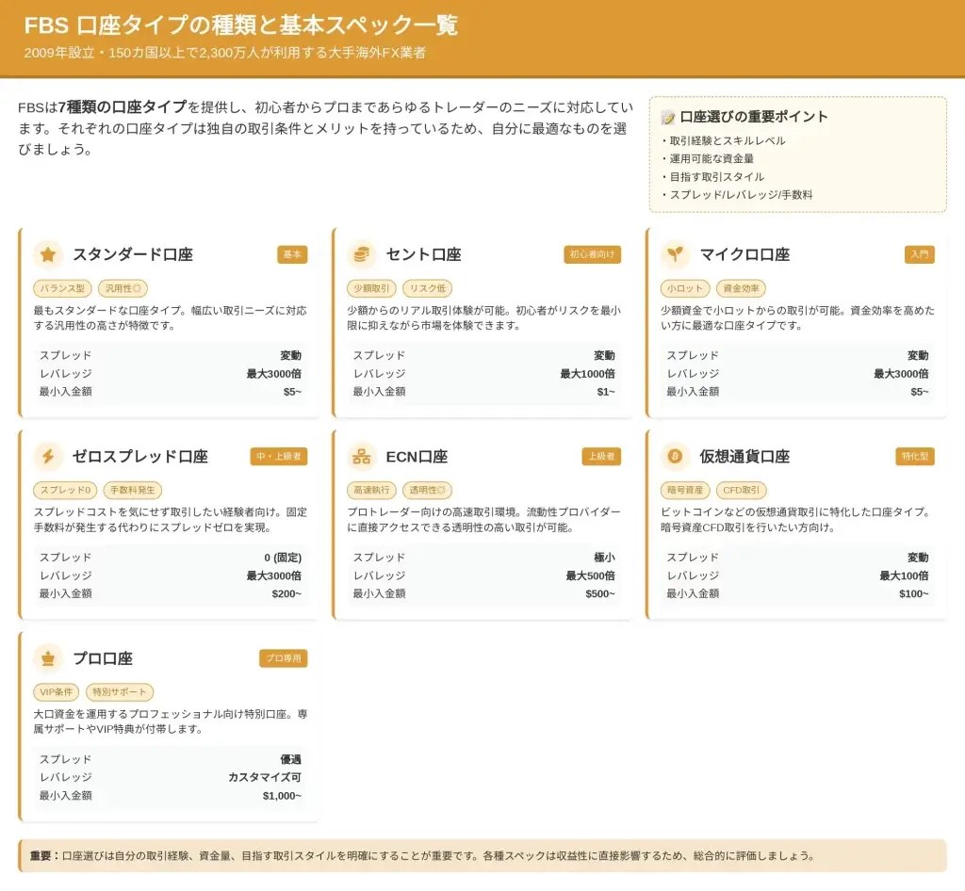Click the sprout icon for マイクロ口座
Viewport: 965px width, 891px height.
point(675,254)
